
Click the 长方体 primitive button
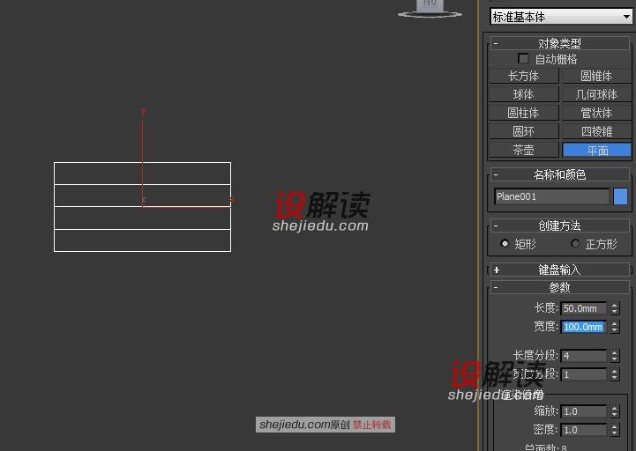(x=524, y=76)
